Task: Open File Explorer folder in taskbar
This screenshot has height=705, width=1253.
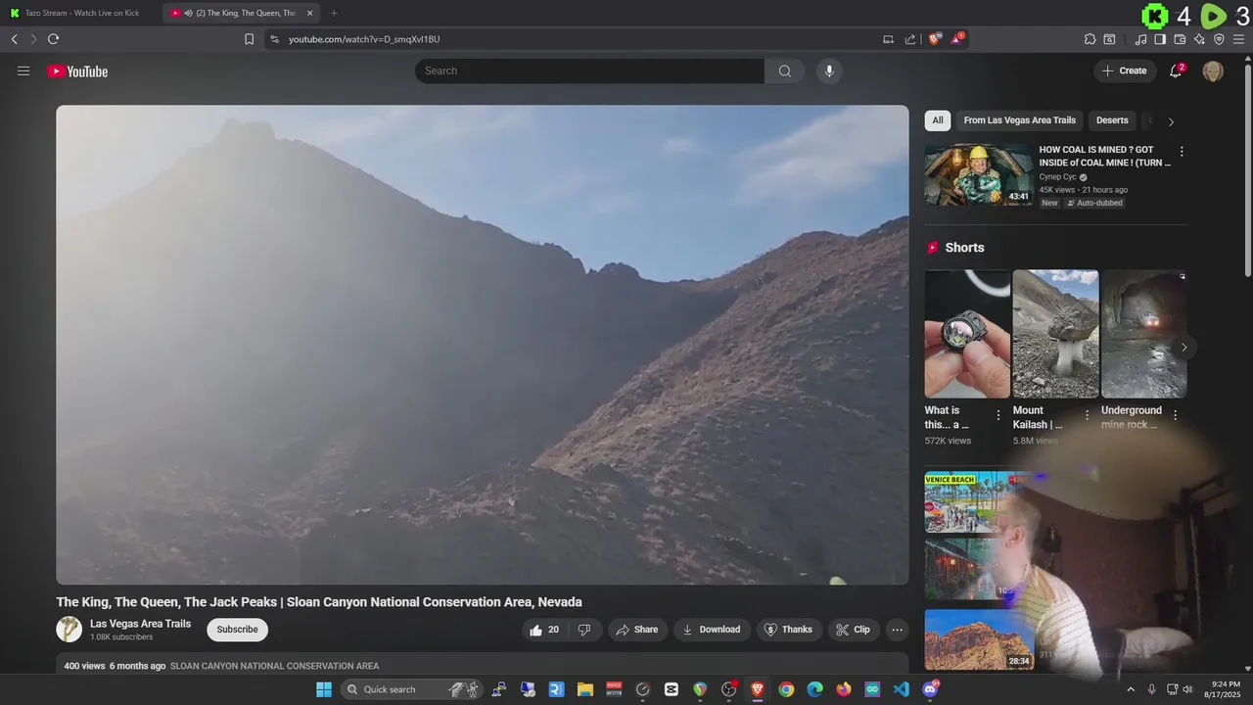Action: 584,689
